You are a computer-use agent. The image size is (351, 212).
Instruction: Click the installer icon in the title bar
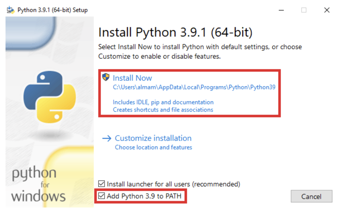pos(10,10)
